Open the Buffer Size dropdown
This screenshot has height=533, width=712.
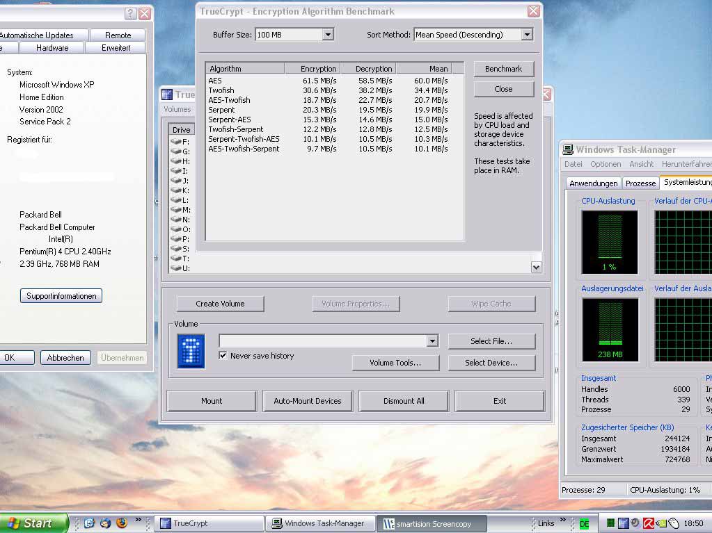coord(328,35)
